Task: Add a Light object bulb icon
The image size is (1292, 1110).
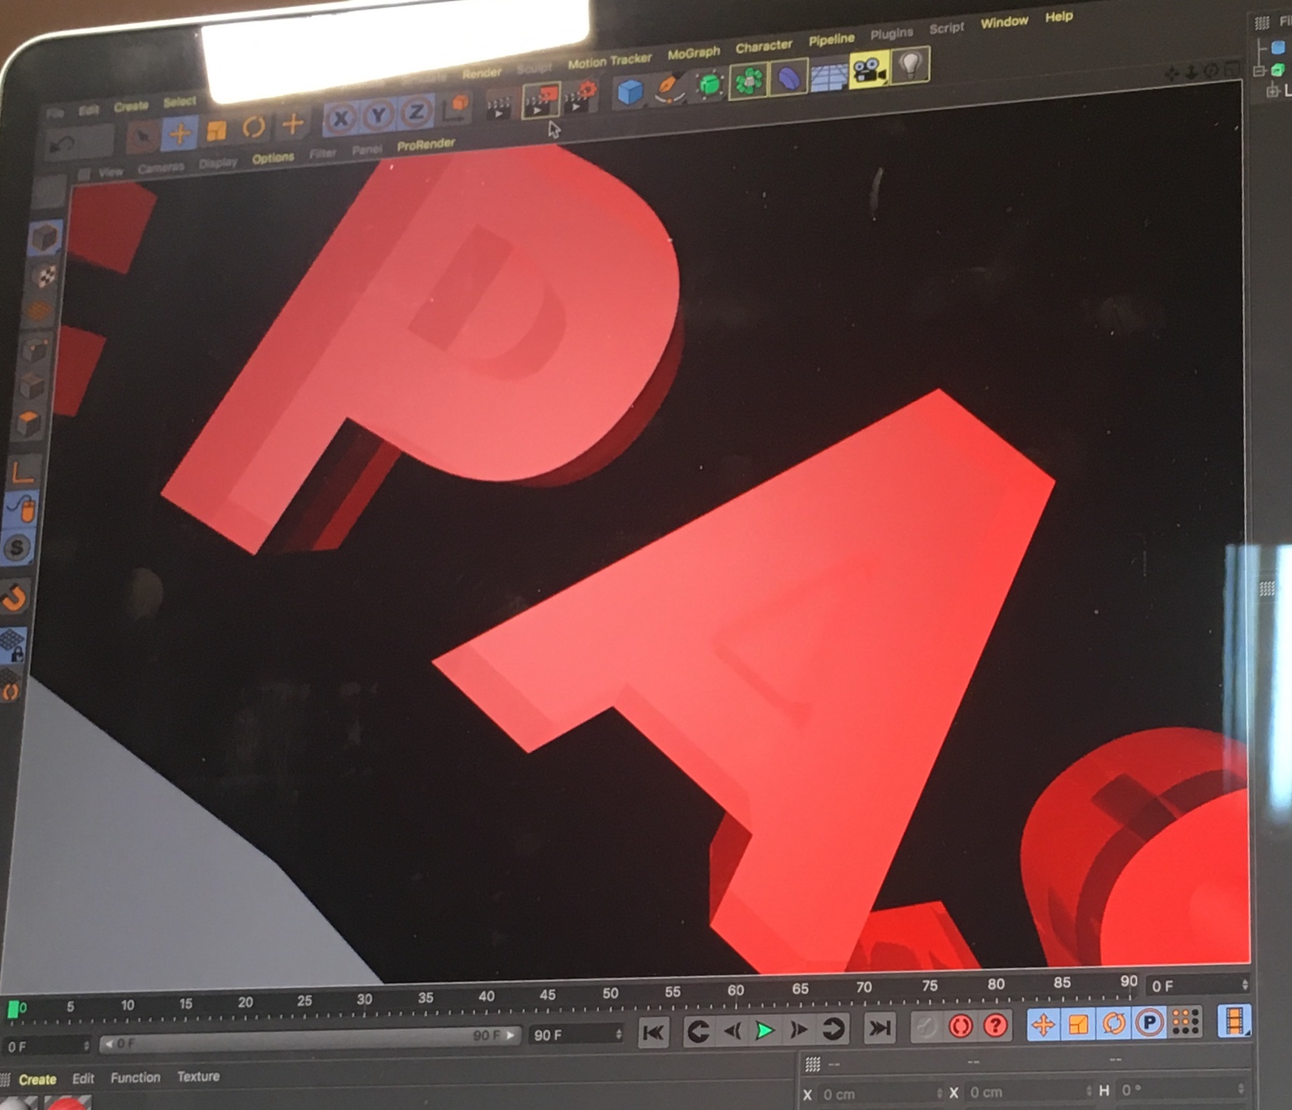Action: 910,66
